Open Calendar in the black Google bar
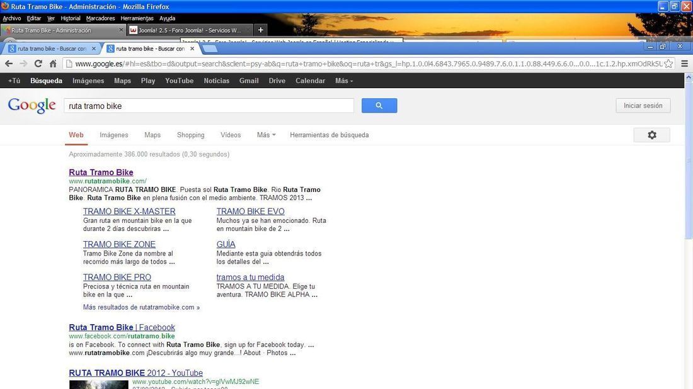 click(x=310, y=81)
